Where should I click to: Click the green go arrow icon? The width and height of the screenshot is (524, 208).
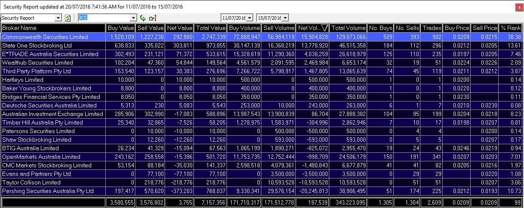click(143, 18)
